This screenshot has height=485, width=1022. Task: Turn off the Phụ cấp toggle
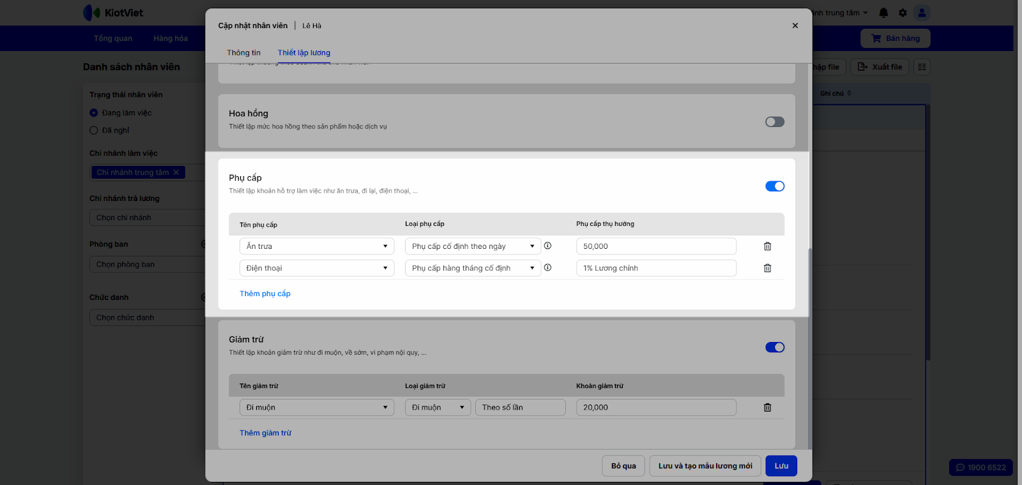tap(774, 186)
